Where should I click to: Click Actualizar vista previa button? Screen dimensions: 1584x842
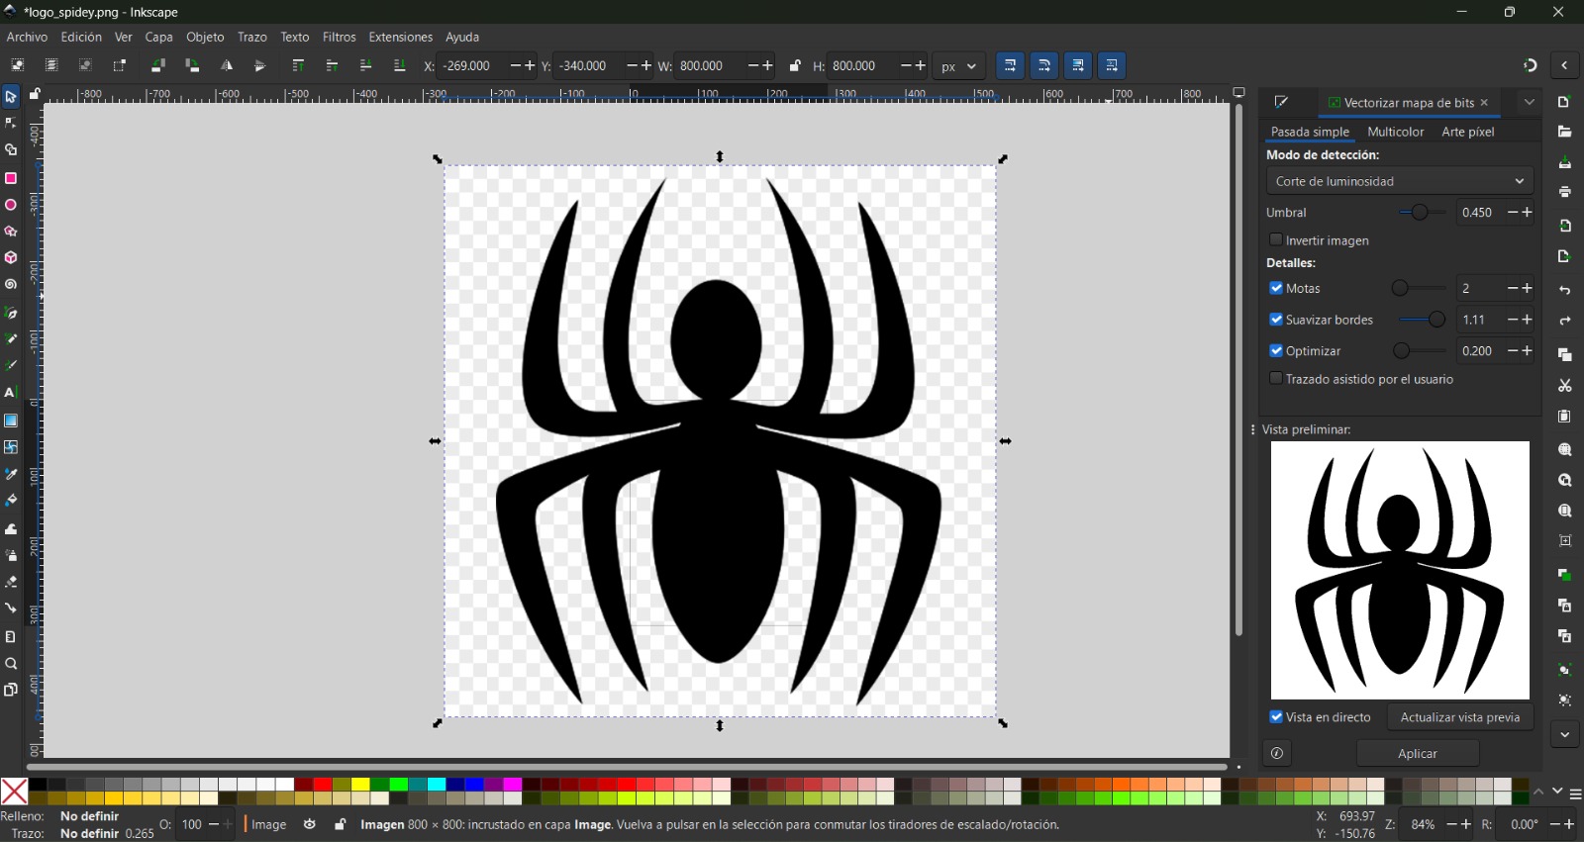point(1460,717)
